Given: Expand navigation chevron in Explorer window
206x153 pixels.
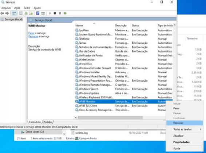Looking at the screenshot, I should pyautogui.click(x=64, y=134).
